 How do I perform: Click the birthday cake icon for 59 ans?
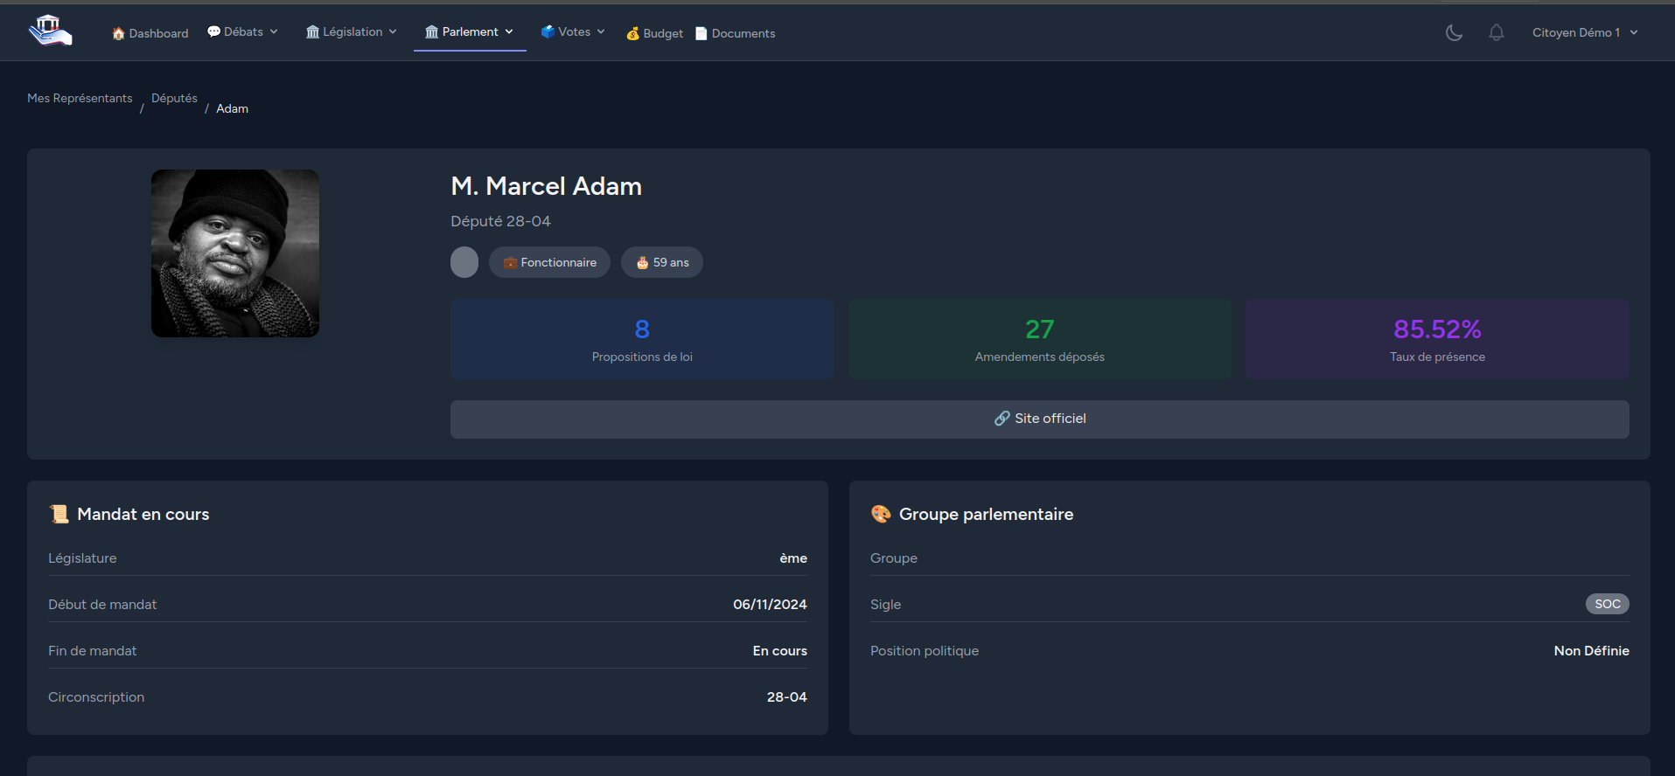point(642,263)
